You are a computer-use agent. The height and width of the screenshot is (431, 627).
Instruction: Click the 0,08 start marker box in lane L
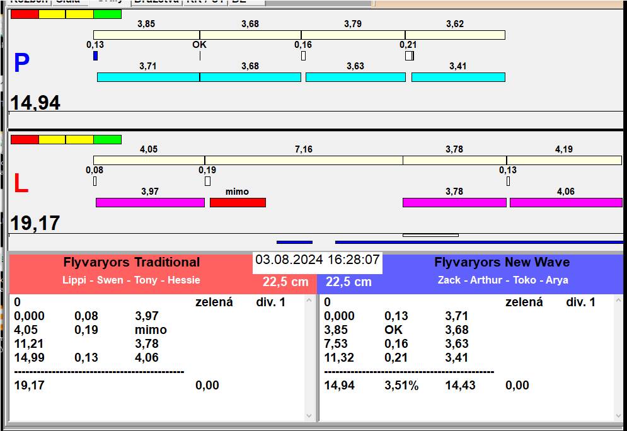(95, 181)
